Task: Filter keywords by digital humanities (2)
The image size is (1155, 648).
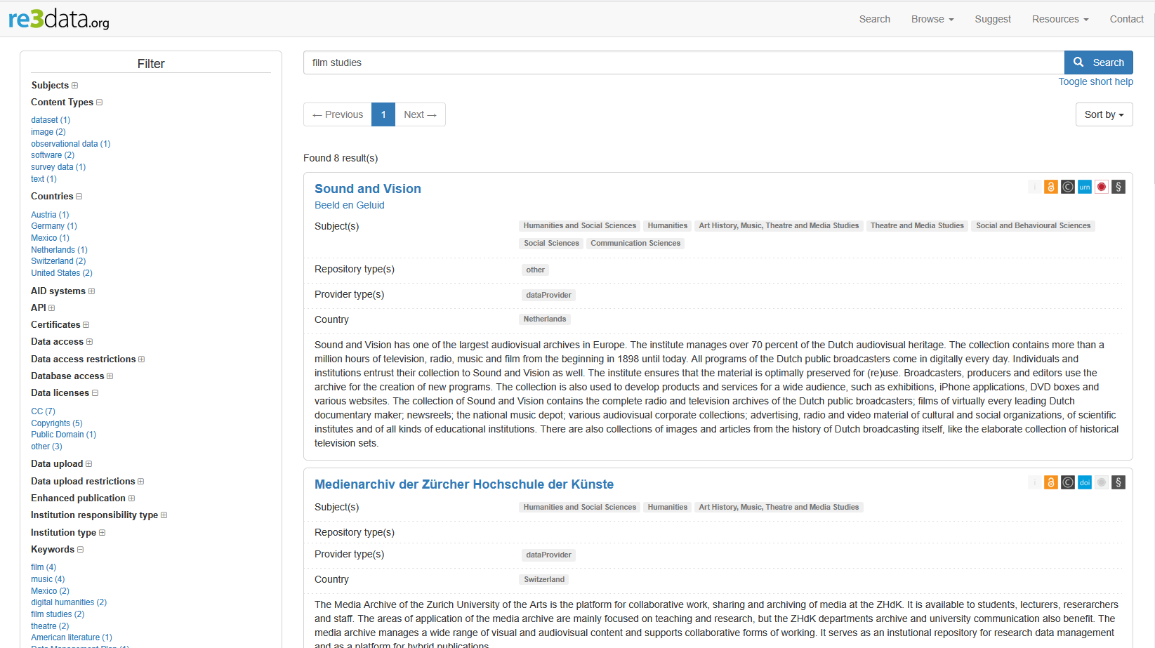Action: pos(69,602)
